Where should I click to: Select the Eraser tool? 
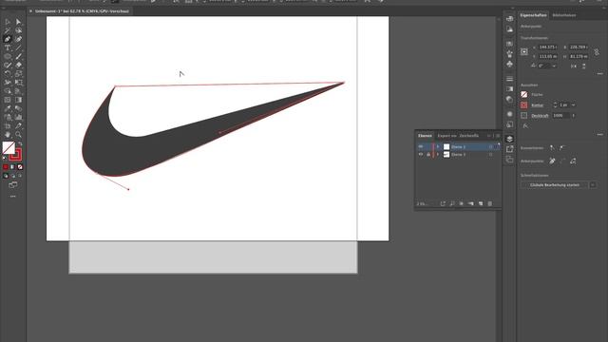click(18, 65)
